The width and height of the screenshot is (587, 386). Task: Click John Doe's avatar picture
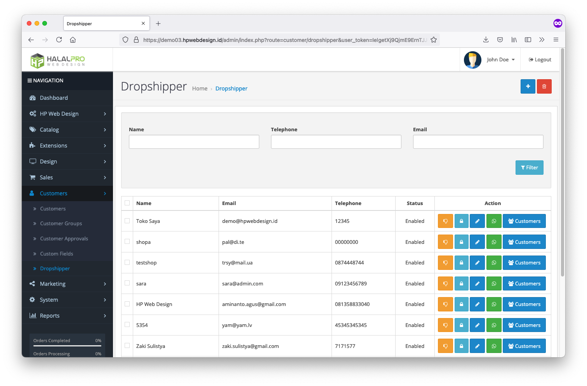pos(472,60)
